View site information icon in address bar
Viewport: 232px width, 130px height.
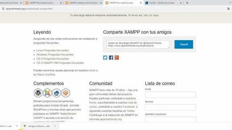tap(3, 9)
